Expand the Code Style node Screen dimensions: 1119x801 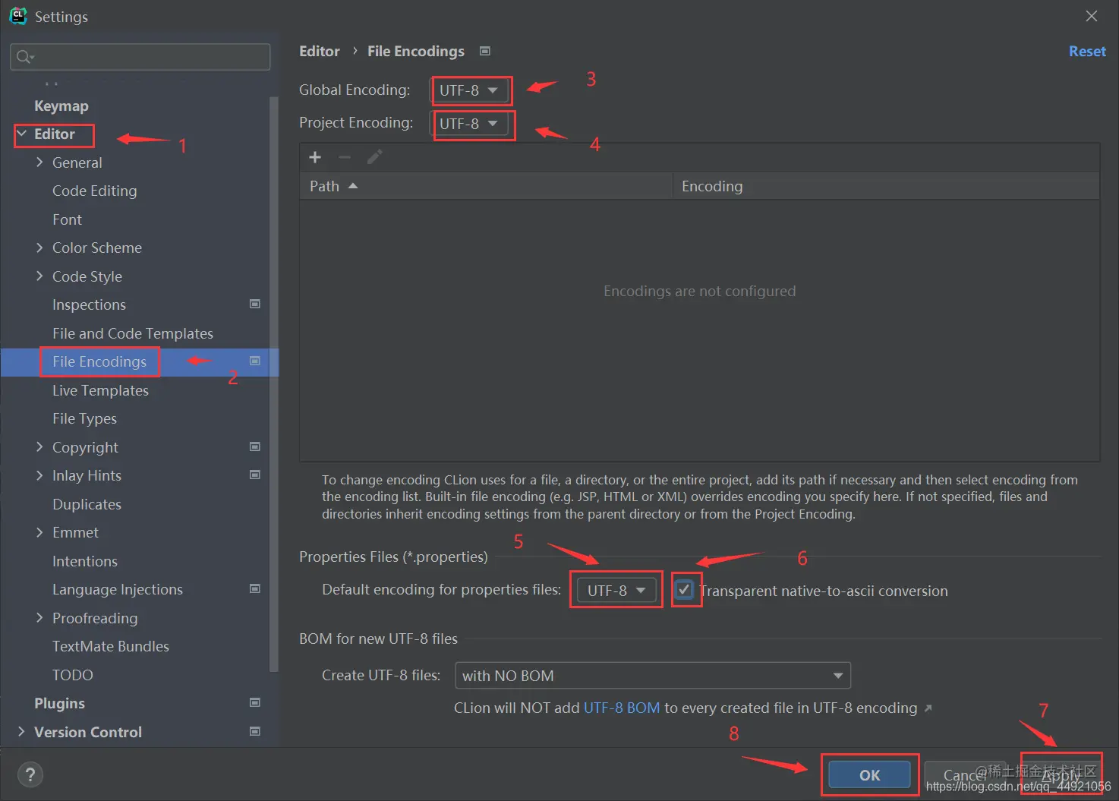point(39,276)
